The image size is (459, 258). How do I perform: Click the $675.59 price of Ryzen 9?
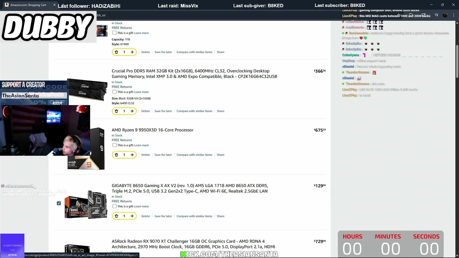point(320,130)
